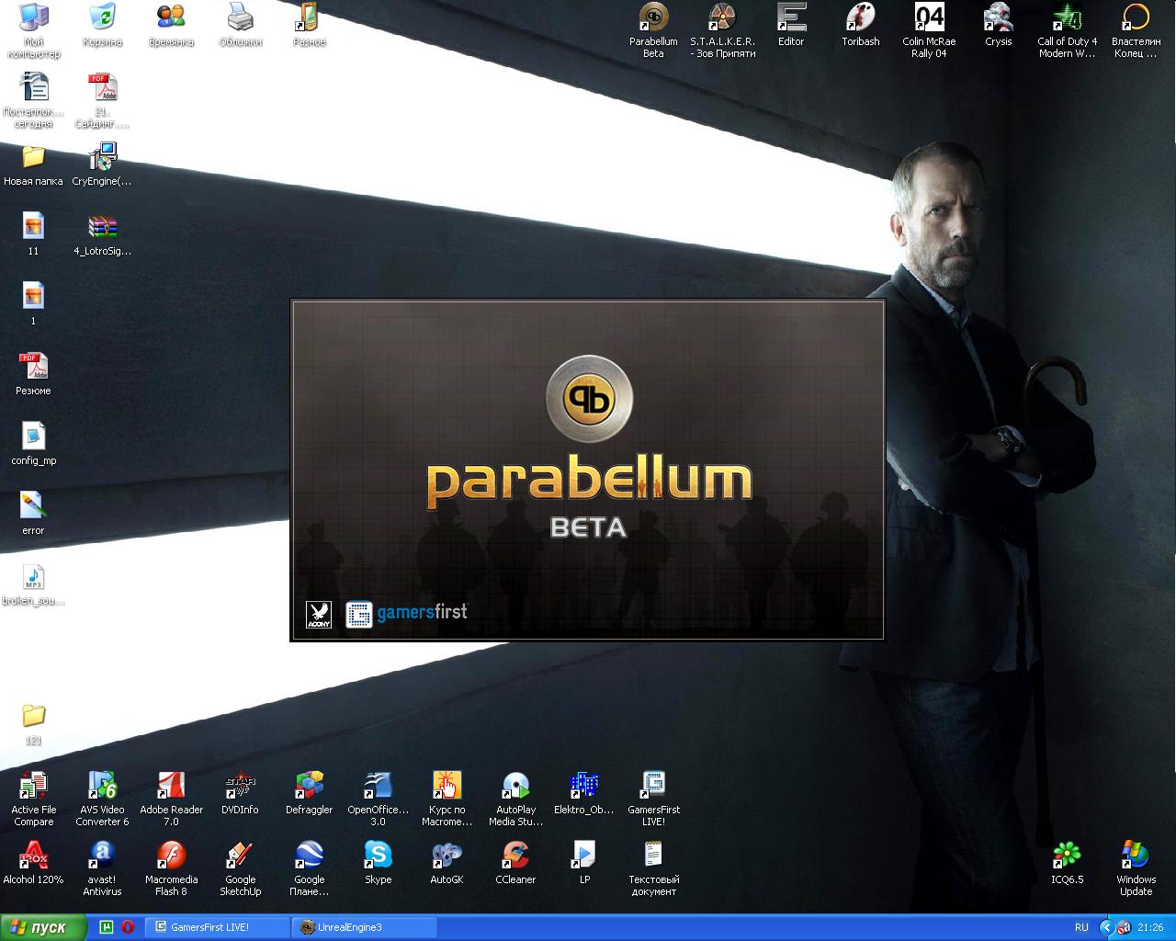Click the Пуск start button

[43, 927]
